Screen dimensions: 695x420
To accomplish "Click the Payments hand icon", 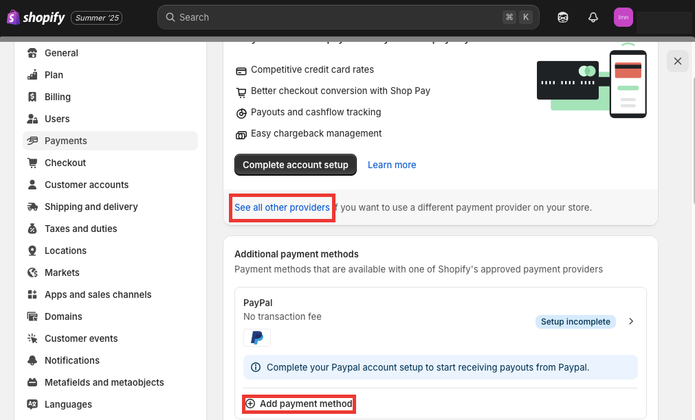I will pyautogui.click(x=32, y=141).
